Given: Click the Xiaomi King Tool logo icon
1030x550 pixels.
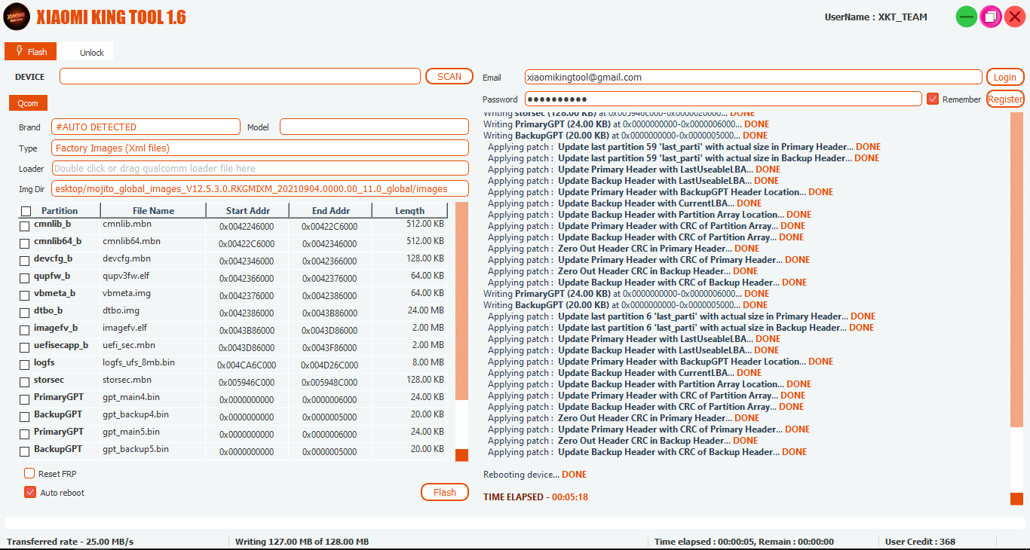Looking at the screenshot, I should [17, 17].
